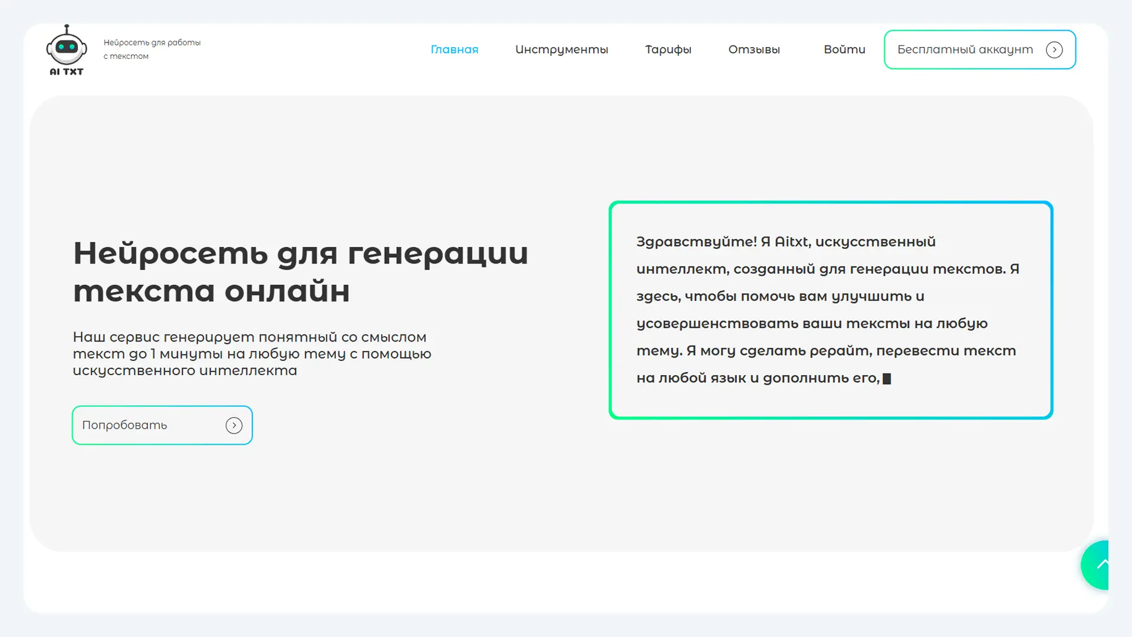The width and height of the screenshot is (1132, 637).
Task: Click the AI TXT logo text
Action: point(67,72)
